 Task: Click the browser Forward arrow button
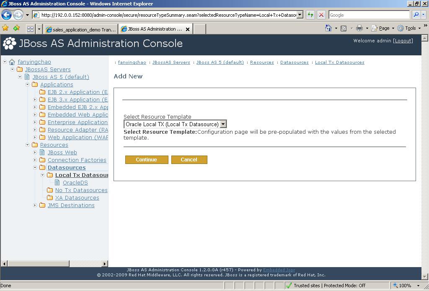pos(18,15)
